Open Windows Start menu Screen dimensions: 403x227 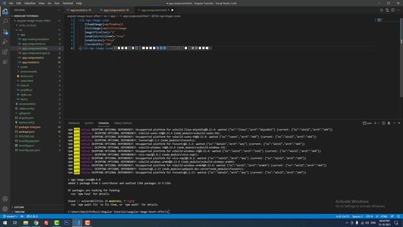5,223
